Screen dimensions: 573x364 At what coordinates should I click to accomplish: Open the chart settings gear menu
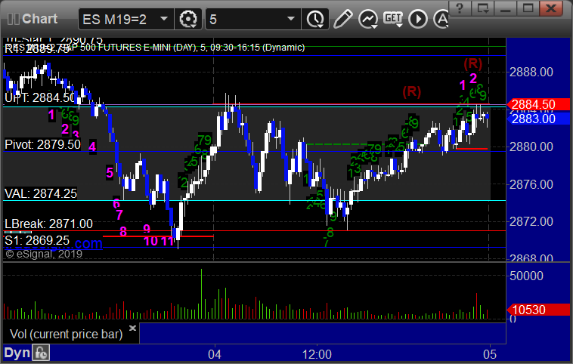[188, 19]
